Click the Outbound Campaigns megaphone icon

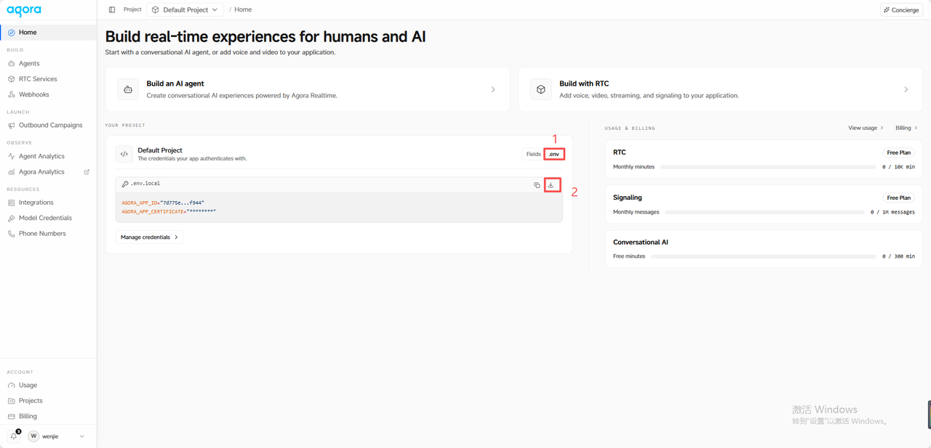(12, 126)
